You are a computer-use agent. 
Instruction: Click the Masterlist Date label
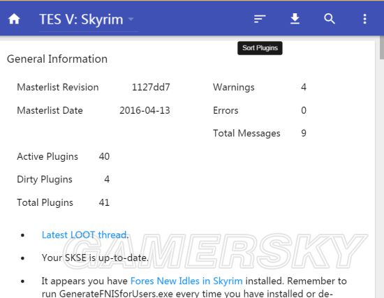coord(50,110)
